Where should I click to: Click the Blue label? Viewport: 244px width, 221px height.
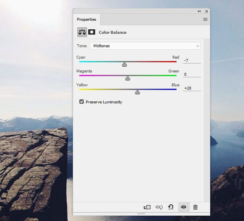[x=176, y=85]
